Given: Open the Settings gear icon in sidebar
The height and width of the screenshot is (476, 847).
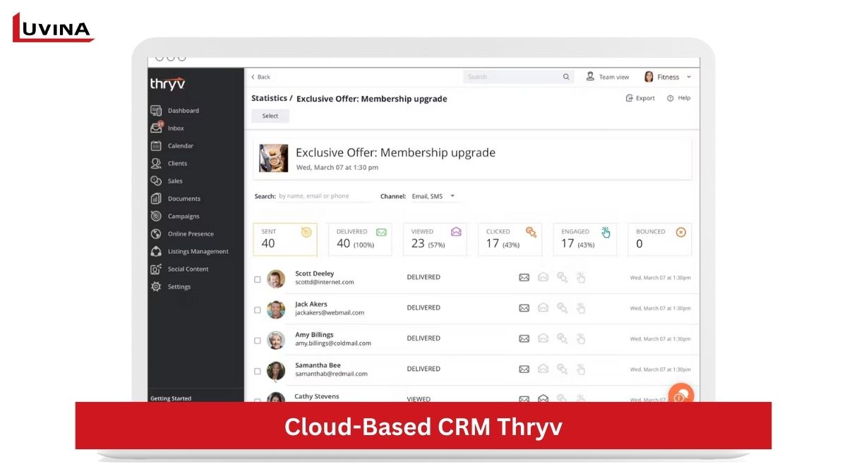Looking at the screenshot, I should click(156, 287).
